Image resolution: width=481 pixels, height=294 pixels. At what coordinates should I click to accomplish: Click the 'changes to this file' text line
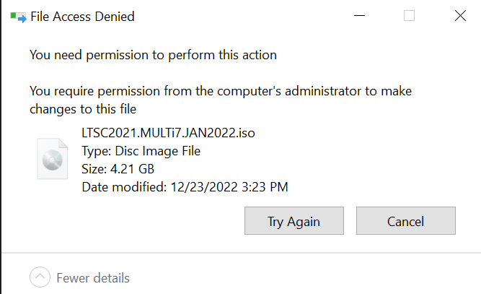pyautogui.click(x=83, y=109)
